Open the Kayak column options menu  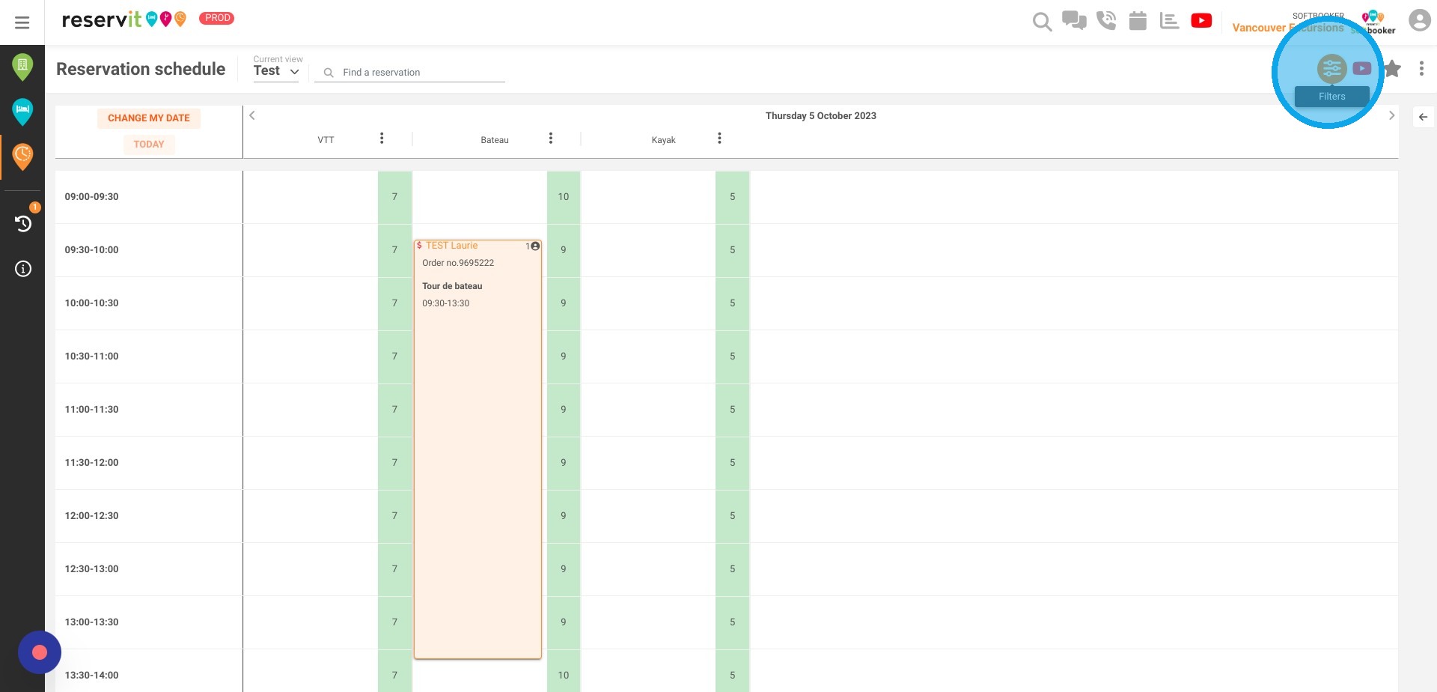click(719, 138)
